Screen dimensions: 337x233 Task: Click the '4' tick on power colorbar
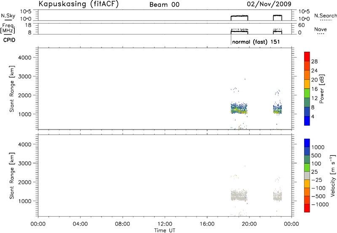313,117
